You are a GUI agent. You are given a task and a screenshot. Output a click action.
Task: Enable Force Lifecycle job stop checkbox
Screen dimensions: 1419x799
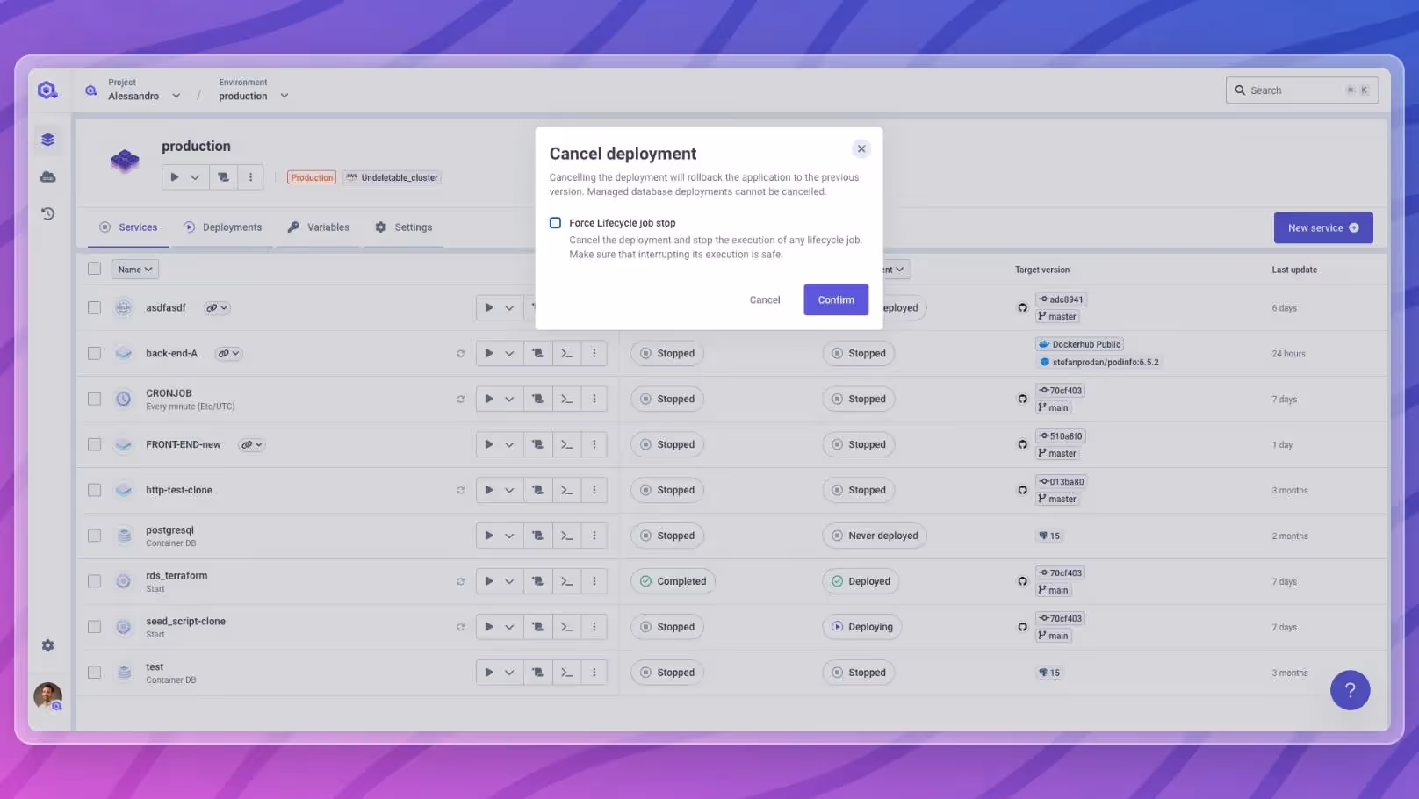point(555,223)
